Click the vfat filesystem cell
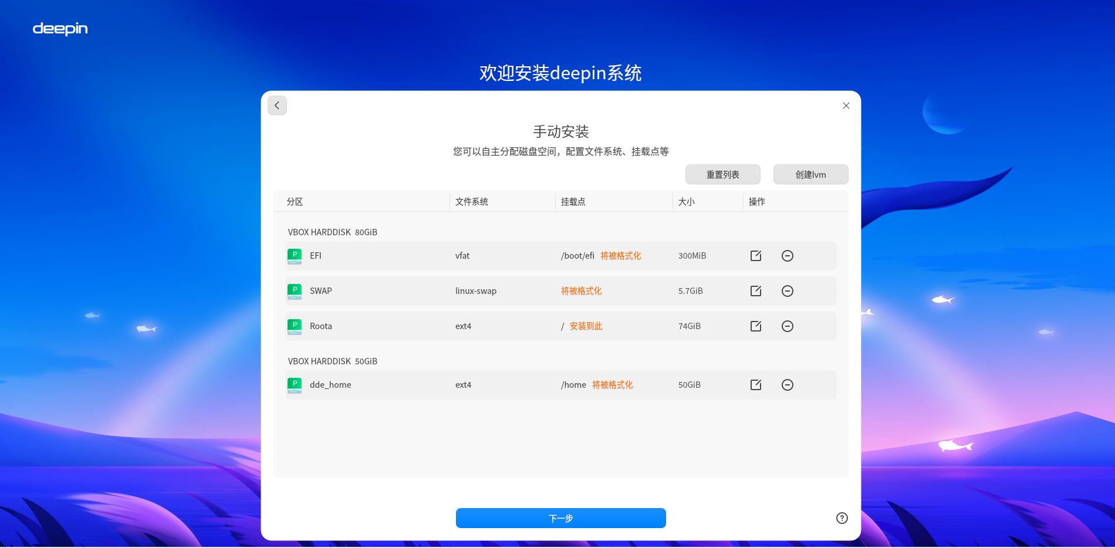 (x=462, y=256)
